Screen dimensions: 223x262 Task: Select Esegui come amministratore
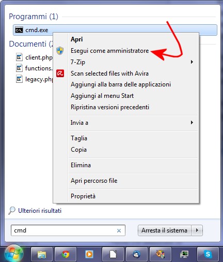coord(109,51)
